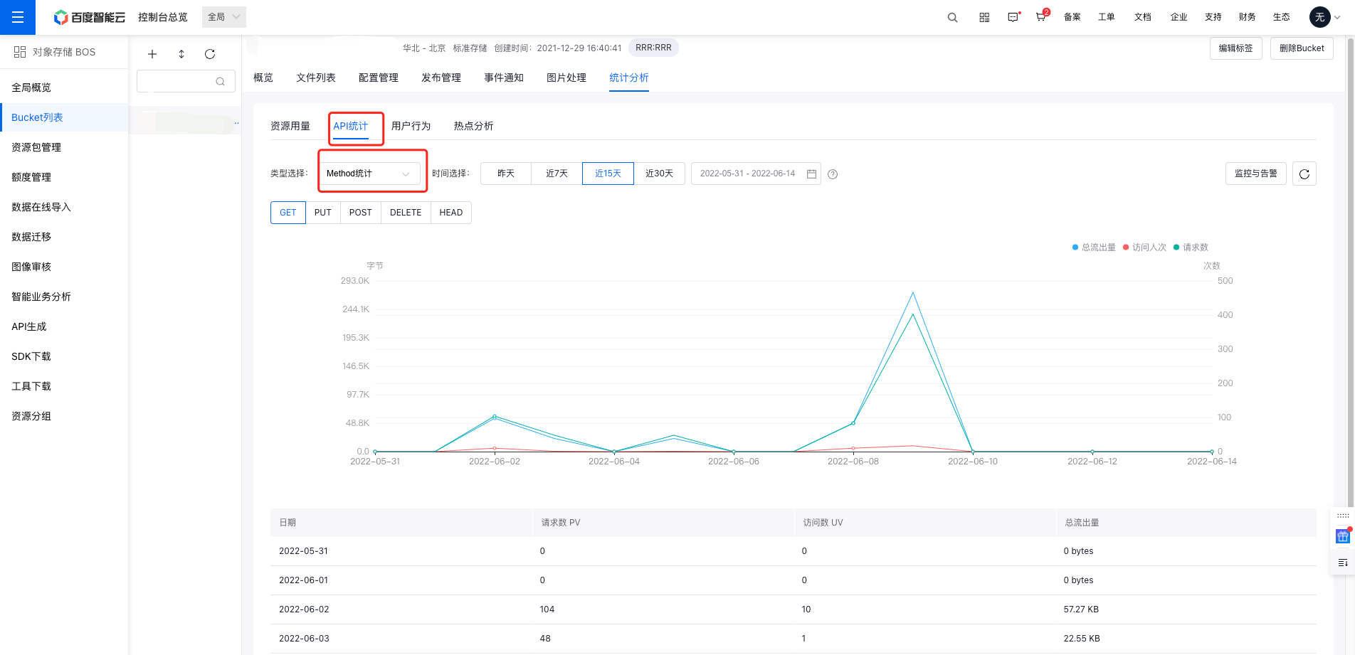This screenshot has height=655, width=1355.
Task: Expand the user account chevron
Action: tap(1337, 18)
